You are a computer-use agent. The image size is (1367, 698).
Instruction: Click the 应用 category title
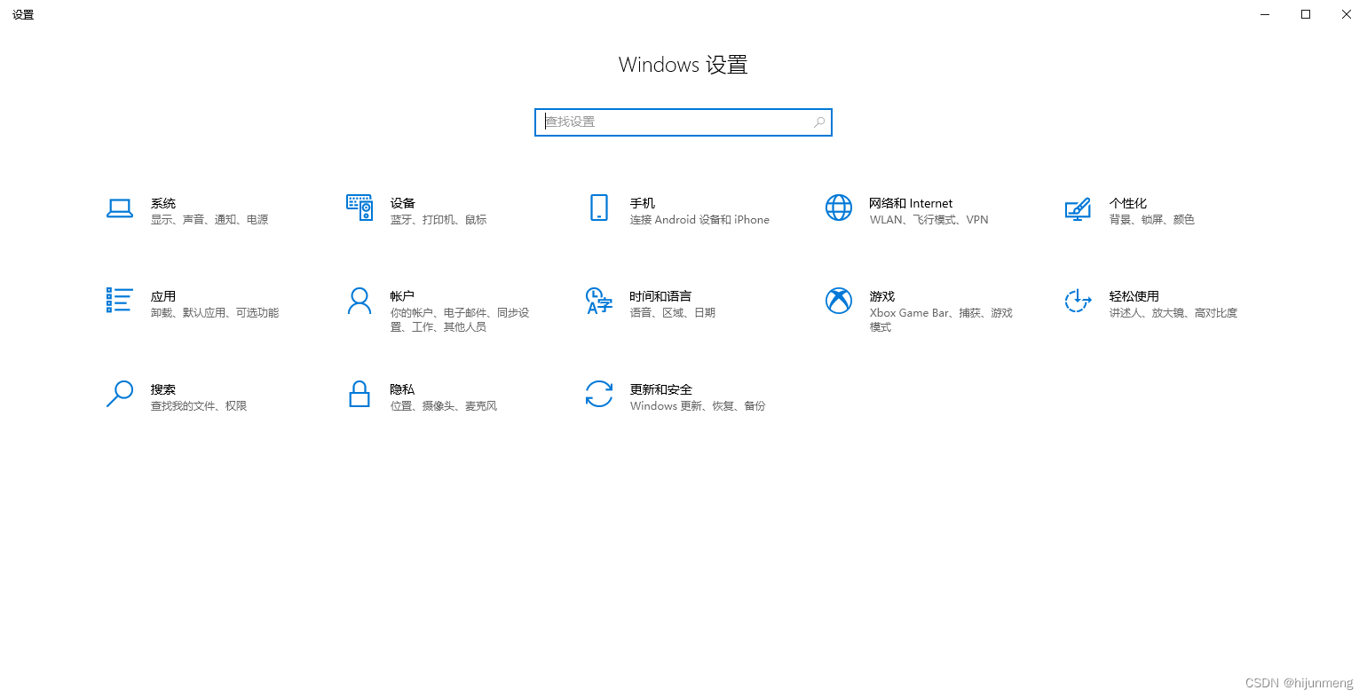163,296
